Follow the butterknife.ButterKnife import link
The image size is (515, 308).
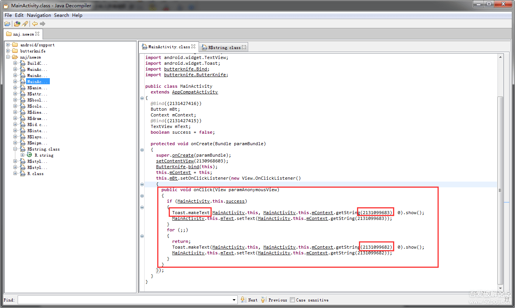(x=195, y=75)
